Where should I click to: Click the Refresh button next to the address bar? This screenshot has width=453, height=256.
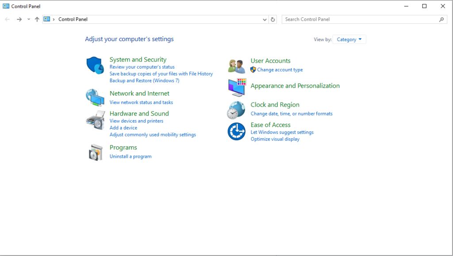tap(273, 19)
